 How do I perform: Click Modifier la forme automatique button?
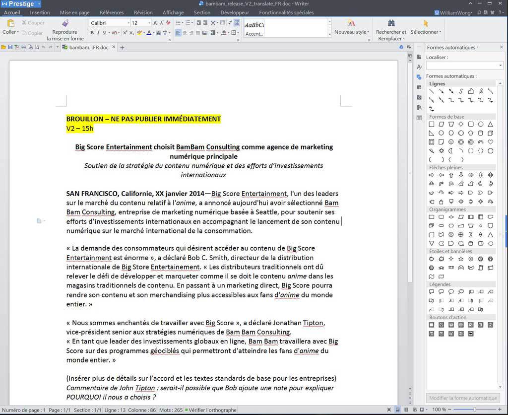point(463,398)
